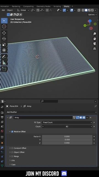The height and width of the screenshot is (177, 99).
Task: Click the zoom magnifier viewport icon
Action: coord(95,34)
